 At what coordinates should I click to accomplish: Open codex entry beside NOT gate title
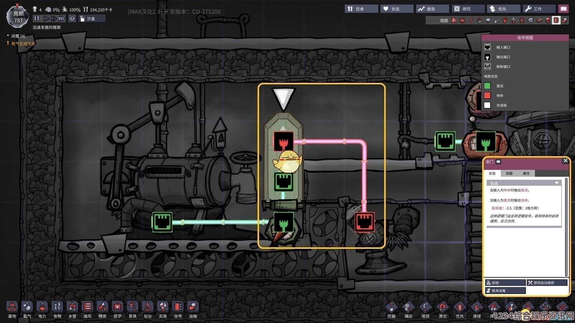(x=498, y=162)
